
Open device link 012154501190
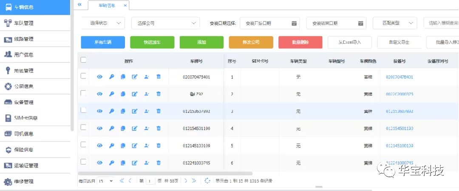(399, 128)
